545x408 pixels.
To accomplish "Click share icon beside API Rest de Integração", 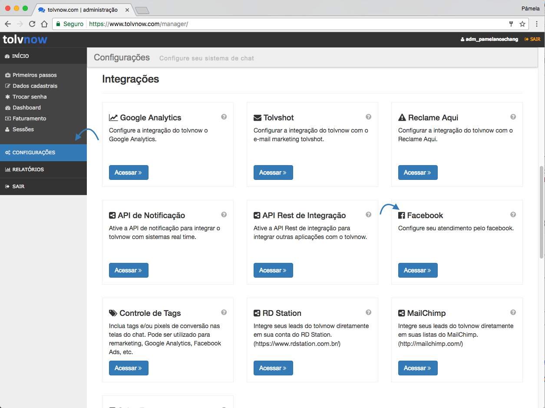I will point(257,216).
